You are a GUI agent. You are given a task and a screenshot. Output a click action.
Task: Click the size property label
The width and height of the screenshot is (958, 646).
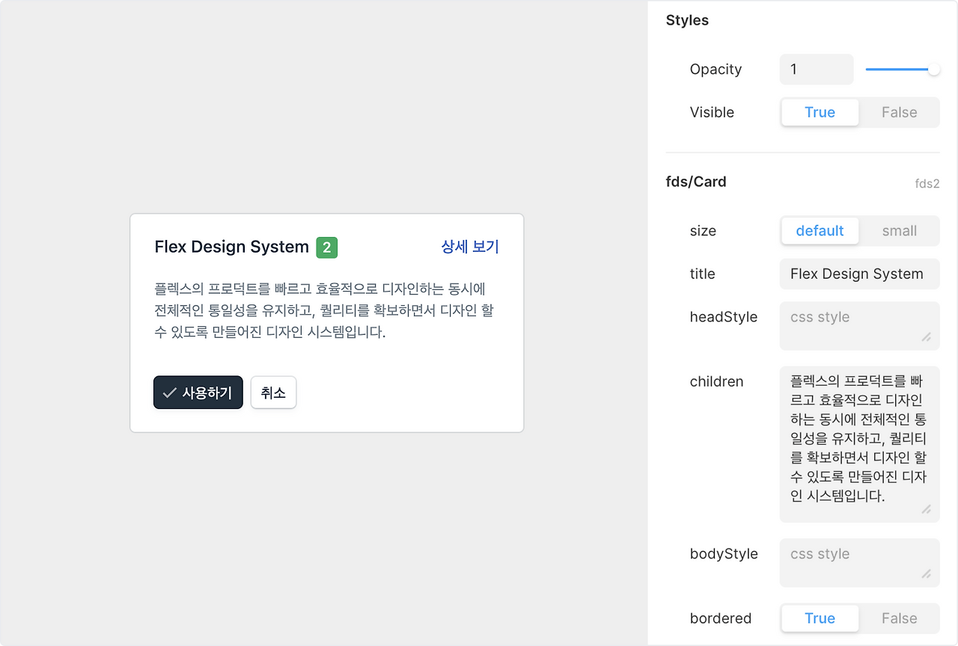tap(703, 231)
